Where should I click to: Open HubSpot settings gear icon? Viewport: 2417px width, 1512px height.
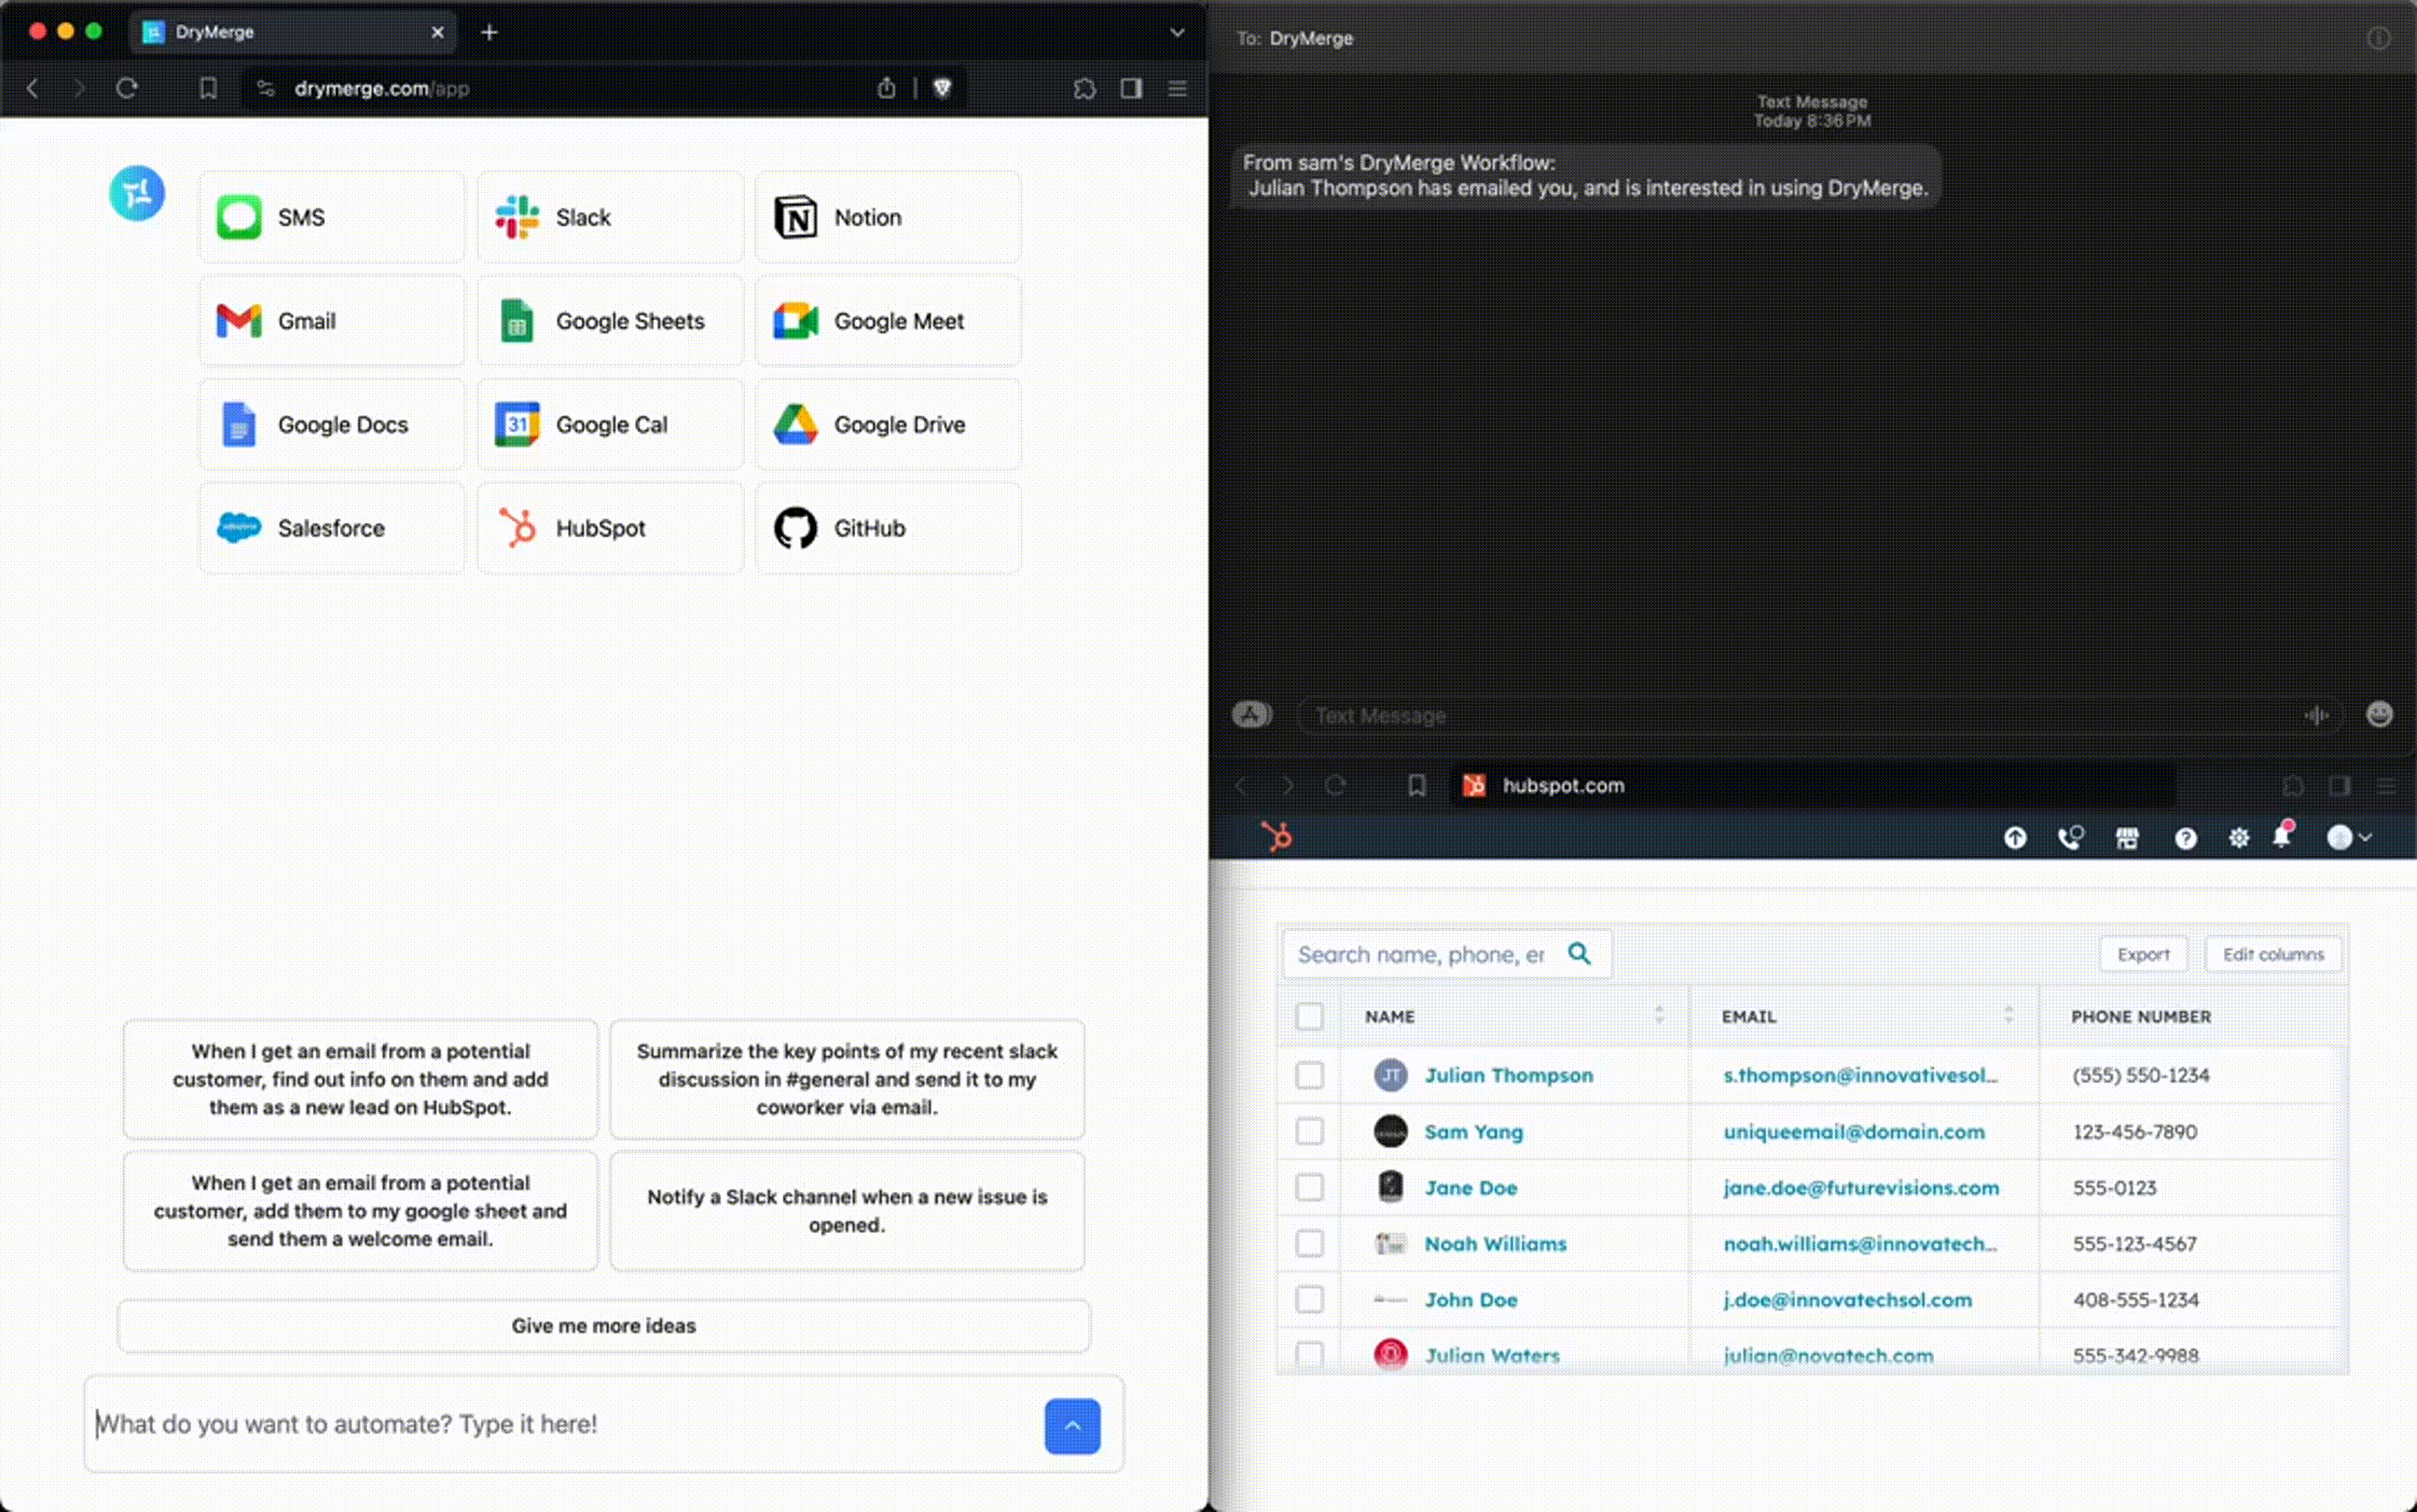pyautogui.click(x=2238, y=838)
